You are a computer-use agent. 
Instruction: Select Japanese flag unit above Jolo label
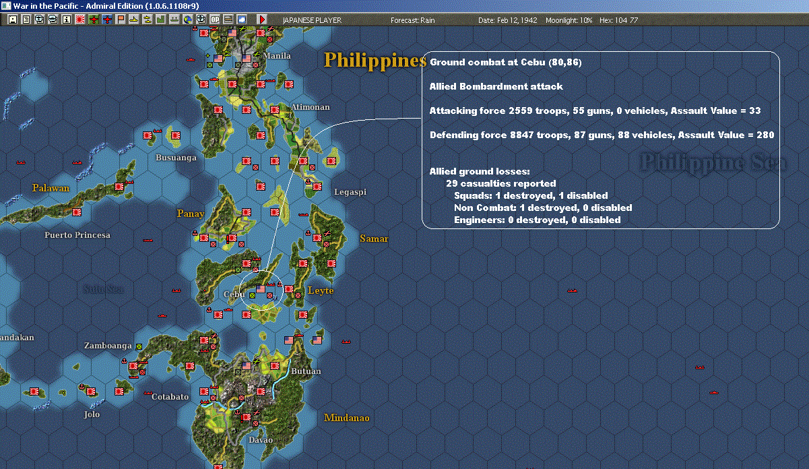[91, 392]
